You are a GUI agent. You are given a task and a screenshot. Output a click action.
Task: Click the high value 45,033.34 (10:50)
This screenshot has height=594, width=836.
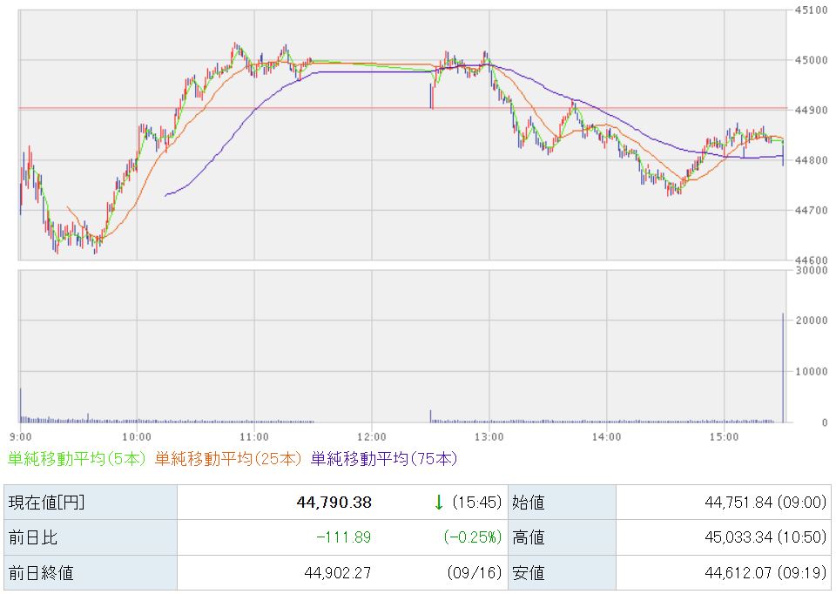[765, 537]
